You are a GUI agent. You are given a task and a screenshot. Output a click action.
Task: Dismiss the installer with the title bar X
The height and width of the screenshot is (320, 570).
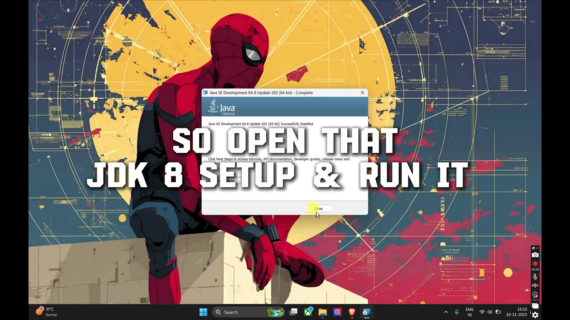(x=362, y=92)
